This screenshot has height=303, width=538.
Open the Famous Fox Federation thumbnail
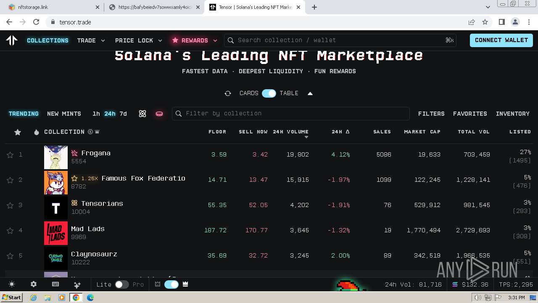[x=56, y=183]
